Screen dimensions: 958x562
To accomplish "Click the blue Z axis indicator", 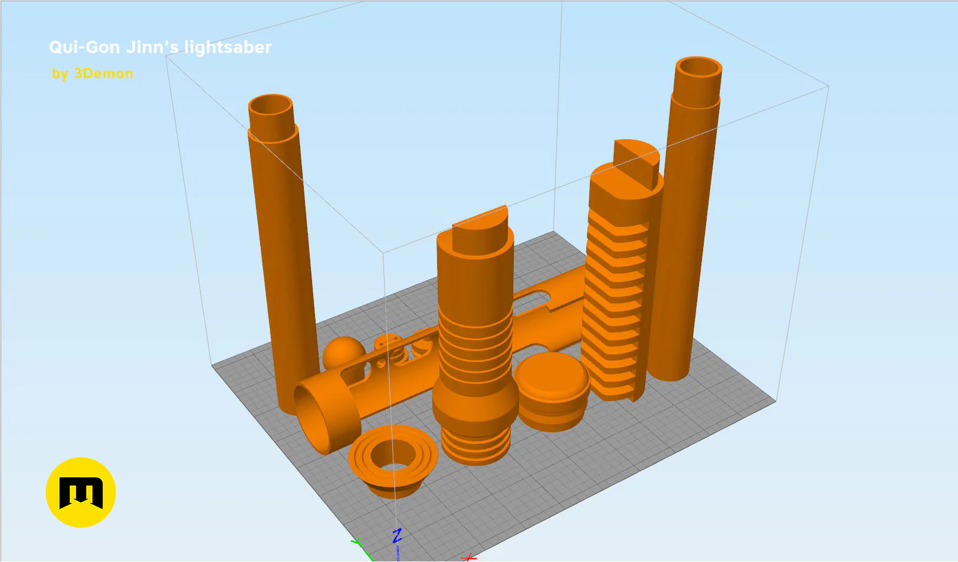I will point(397,535).
